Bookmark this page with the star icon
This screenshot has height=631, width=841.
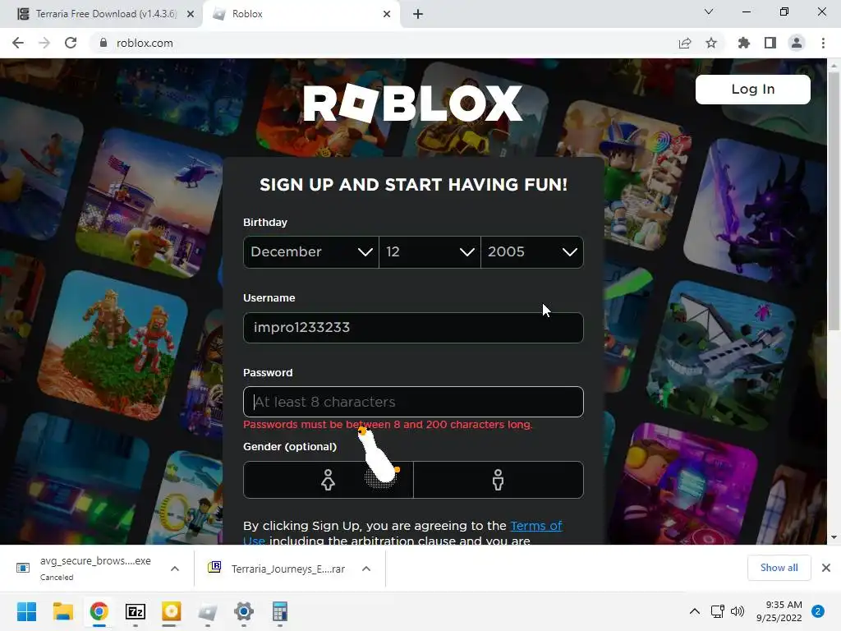[x=711, y=43]
